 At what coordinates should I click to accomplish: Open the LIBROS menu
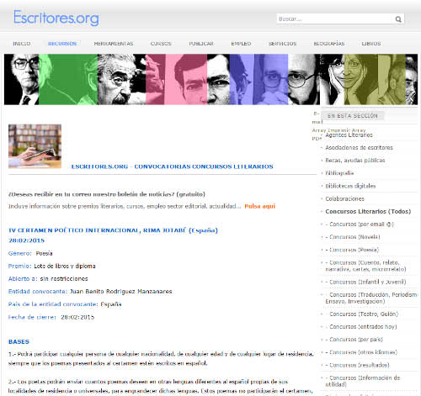coord(371,44)
